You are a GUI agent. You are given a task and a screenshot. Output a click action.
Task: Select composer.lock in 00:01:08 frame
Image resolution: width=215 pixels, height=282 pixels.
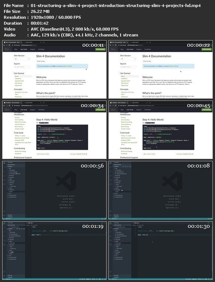pyautogui.click(x=118, y=197)
